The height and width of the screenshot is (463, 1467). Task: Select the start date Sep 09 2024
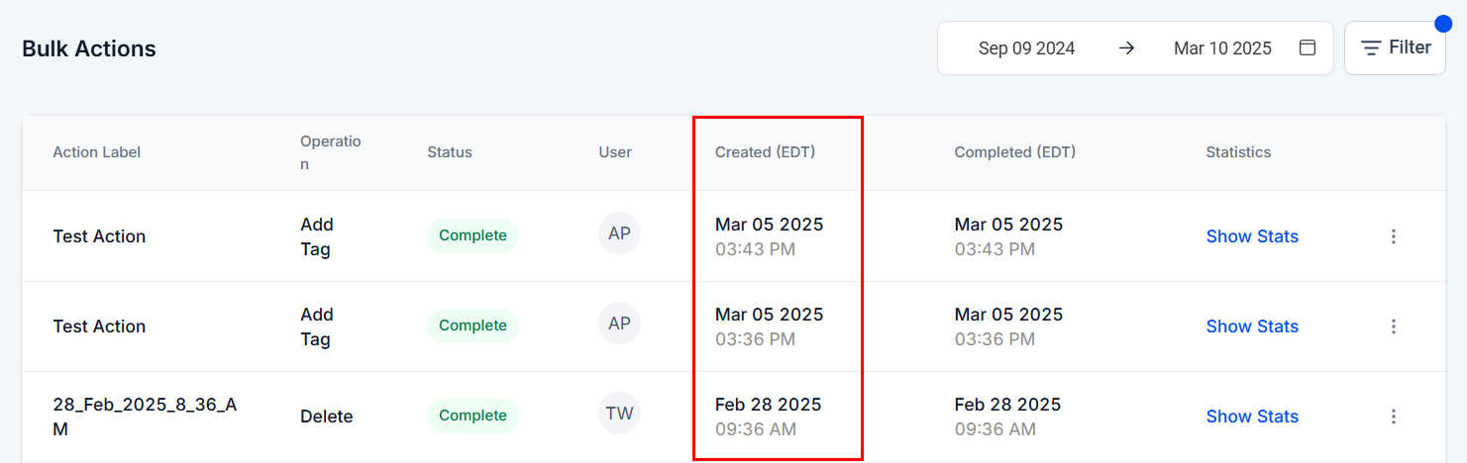click(x=1026, y=47)
